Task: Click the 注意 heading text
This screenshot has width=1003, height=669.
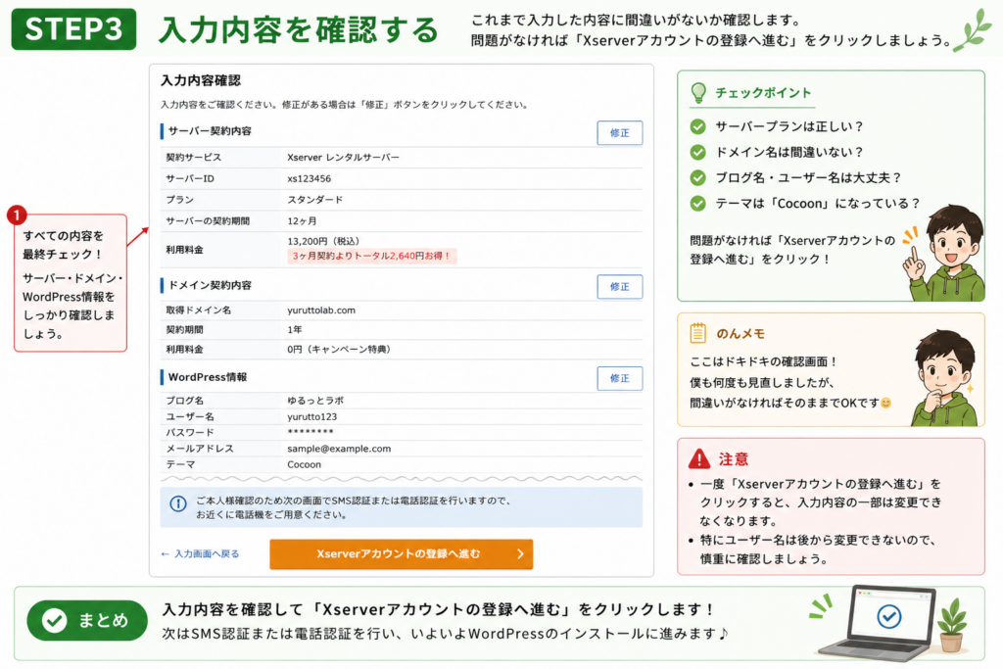Action: click(x=733, y=458)
